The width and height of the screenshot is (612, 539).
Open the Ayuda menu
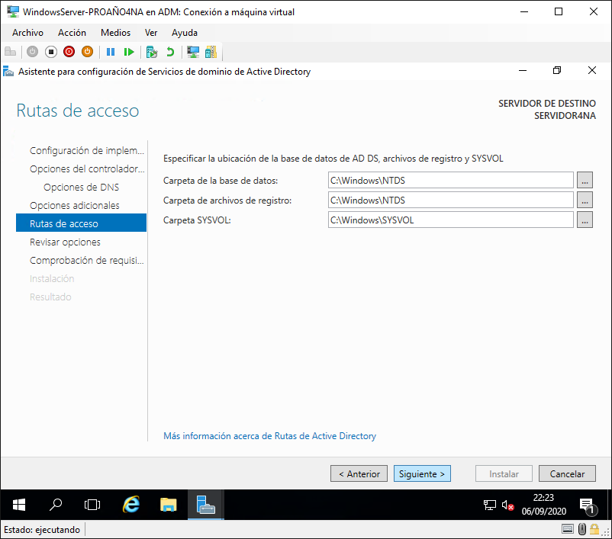click(x=185, y=33)
